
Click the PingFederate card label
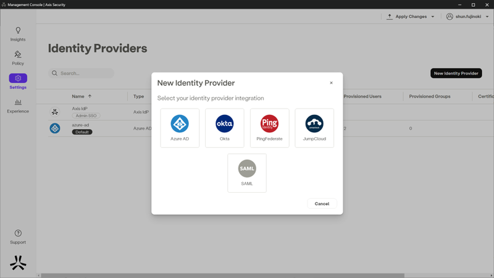click(269, 138)
